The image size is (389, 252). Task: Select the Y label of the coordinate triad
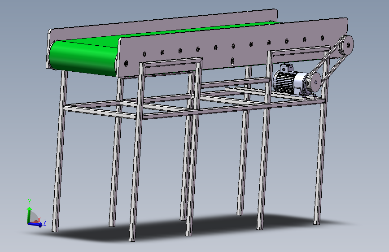[x=30, y=202]
